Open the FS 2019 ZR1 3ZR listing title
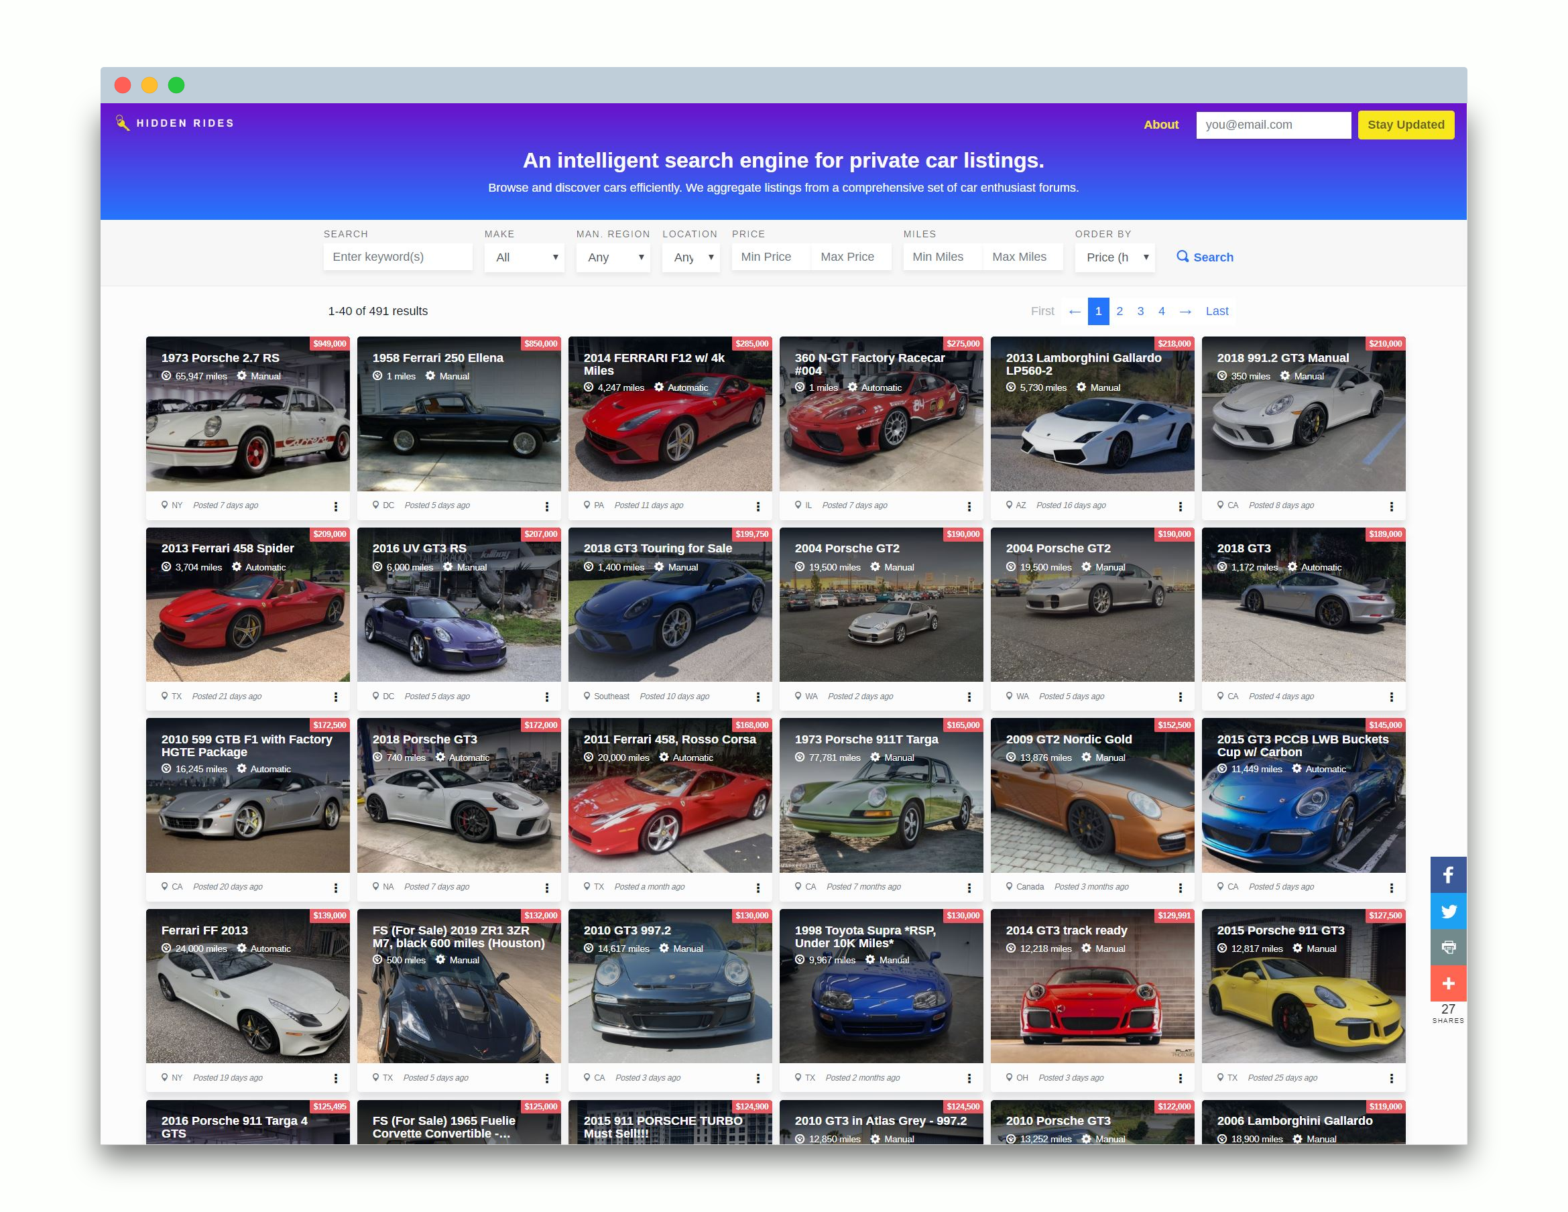 pyautogui.click(x=458, y=936)
